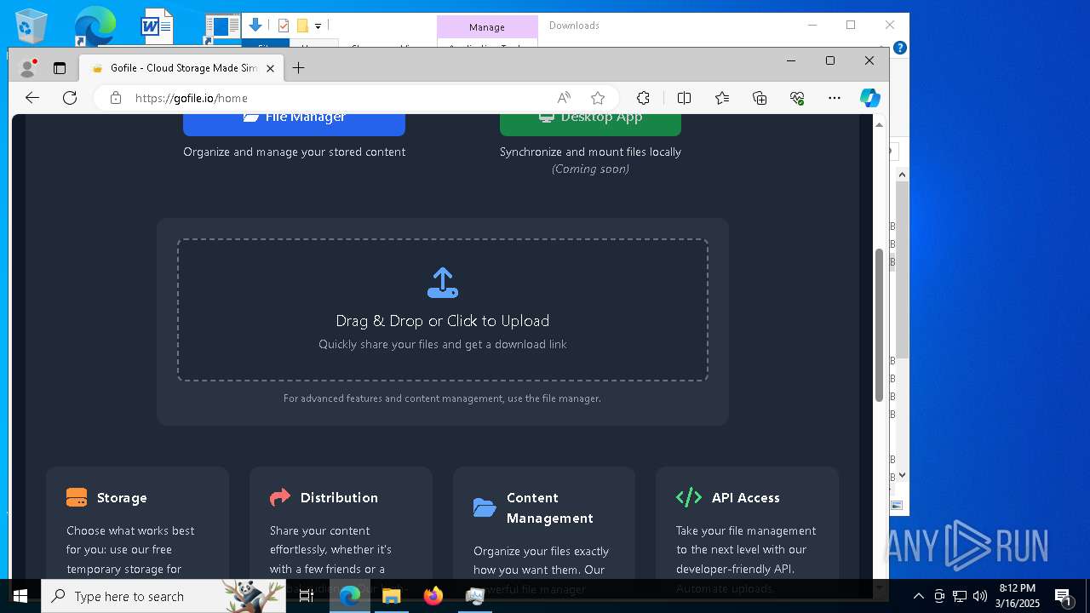Image resolution: width=1090 pixels, height=613 pixels.
Task: Click the Downloads window title
Action: [x=574, y=26]
